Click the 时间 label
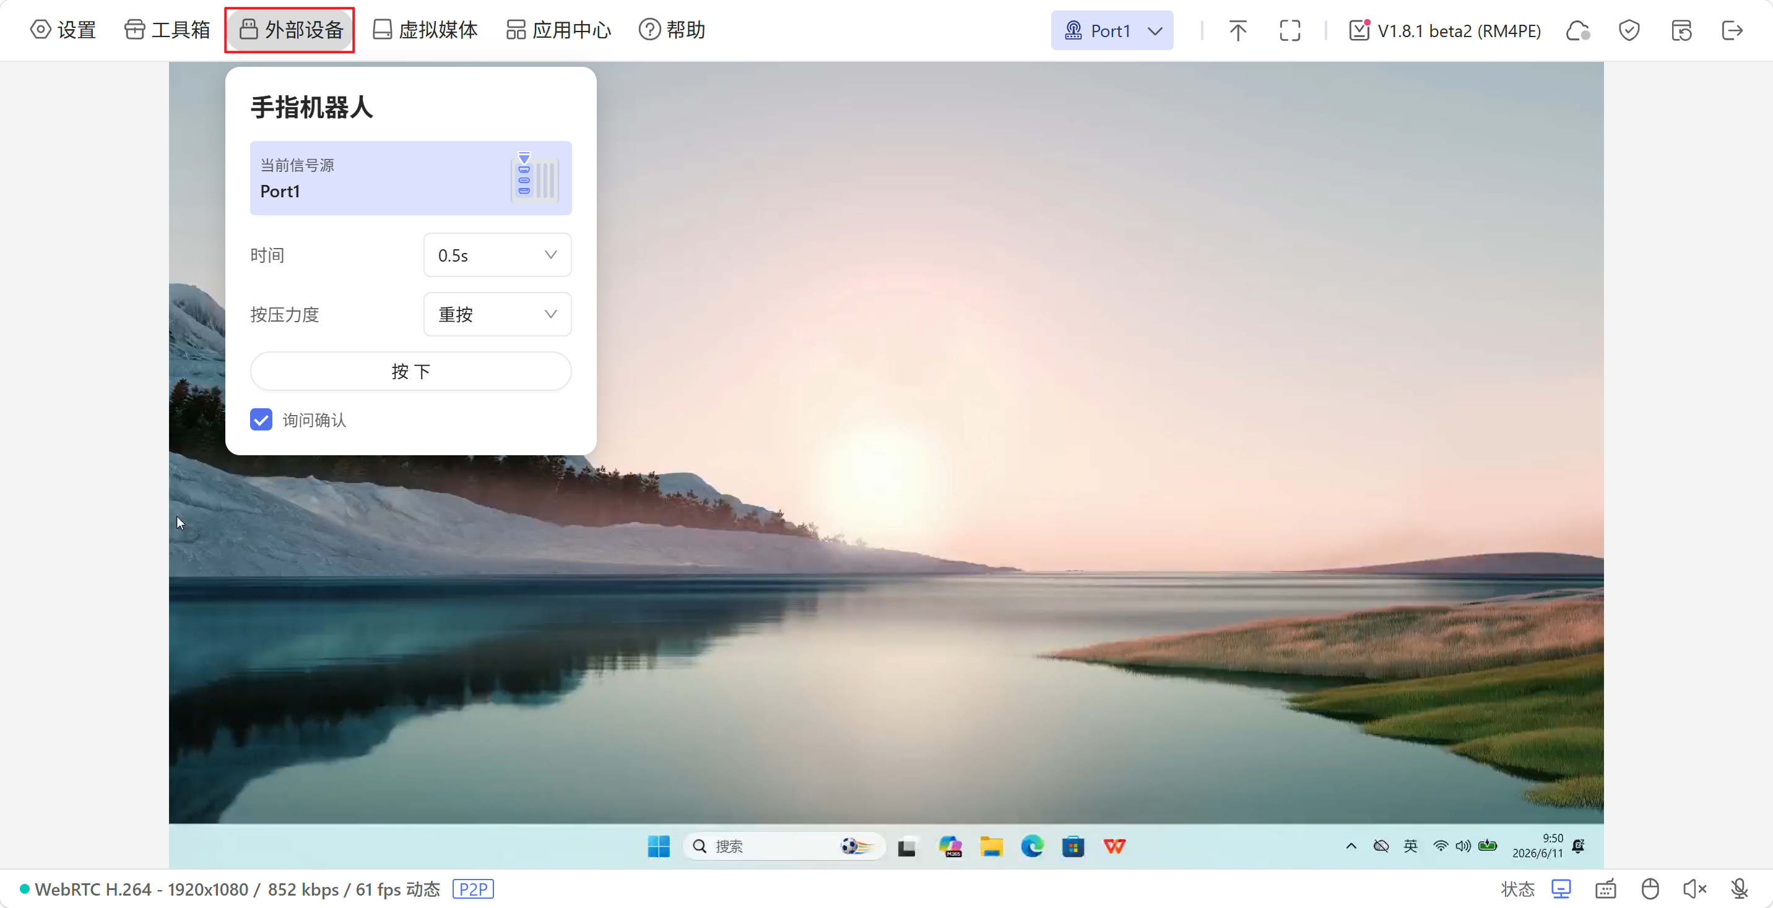The image size is (1773, 908). coord(267,255)
